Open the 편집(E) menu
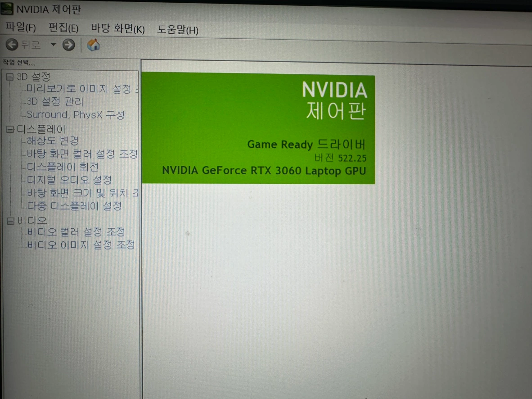 click(63, 28)
